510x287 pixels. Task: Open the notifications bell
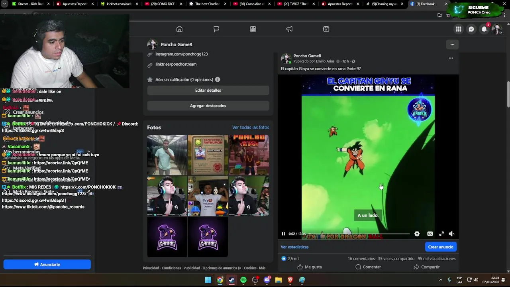484,29
